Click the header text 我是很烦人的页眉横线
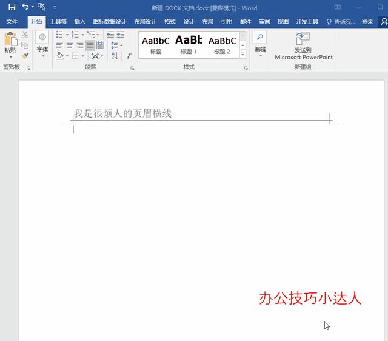Viewport: 388px width, 341px height. (x=122, y=113)
